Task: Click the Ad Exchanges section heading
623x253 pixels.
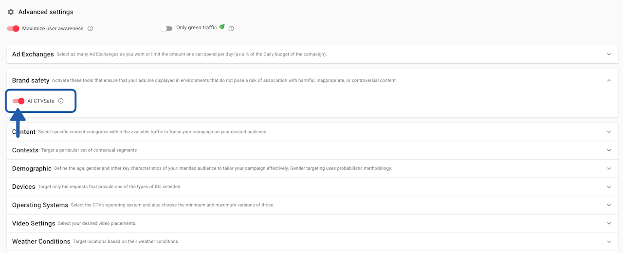Action: pyautogui.click(x=33, y=54)
